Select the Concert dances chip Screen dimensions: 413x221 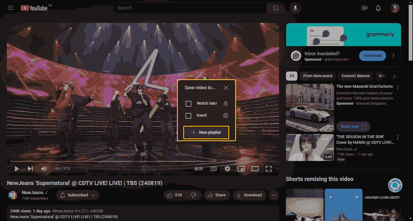[x=356, y=76]
